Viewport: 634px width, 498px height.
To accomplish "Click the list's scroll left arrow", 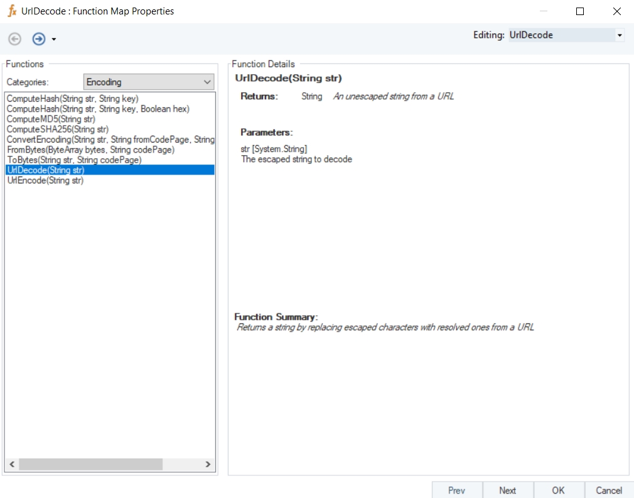I will [x=12, y=464].
